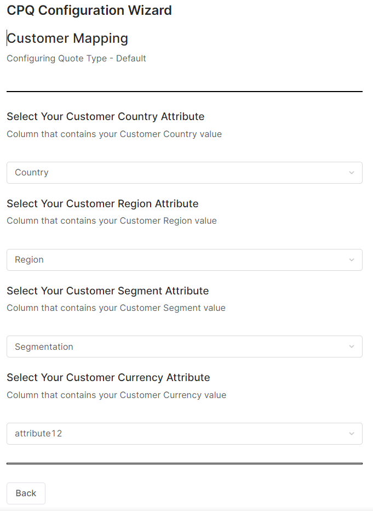Go back using the Back button
The height and width of the screenshot is (511, 373).
click(x=26, y=493)
